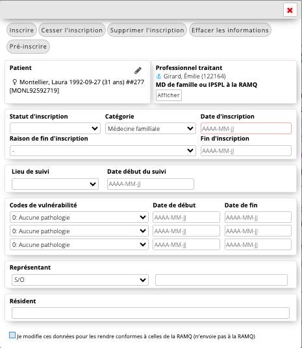Screen dimensions: 302x348
Task: Expand the Catégorie Médecine familliale dropdown
Action: [151, 128]
